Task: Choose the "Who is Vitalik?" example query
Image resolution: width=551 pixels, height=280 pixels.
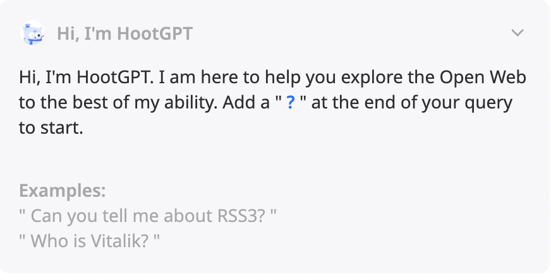Action: [90, 241]
